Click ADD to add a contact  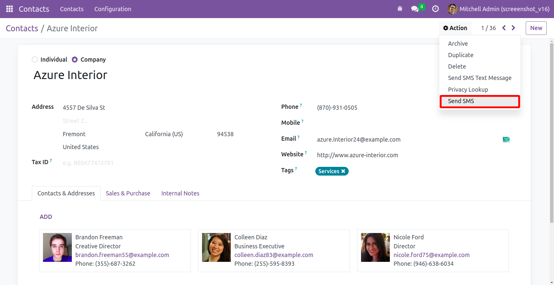[x=46, y=217]
